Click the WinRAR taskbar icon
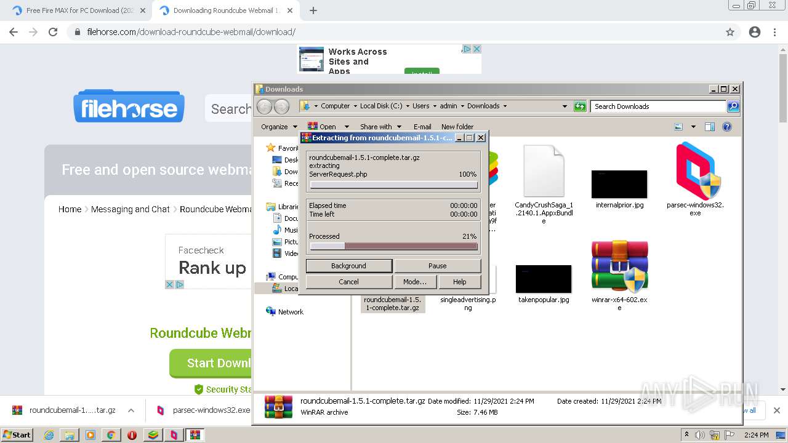The height and width of the screenshot is (443, 788). (195, 435)
